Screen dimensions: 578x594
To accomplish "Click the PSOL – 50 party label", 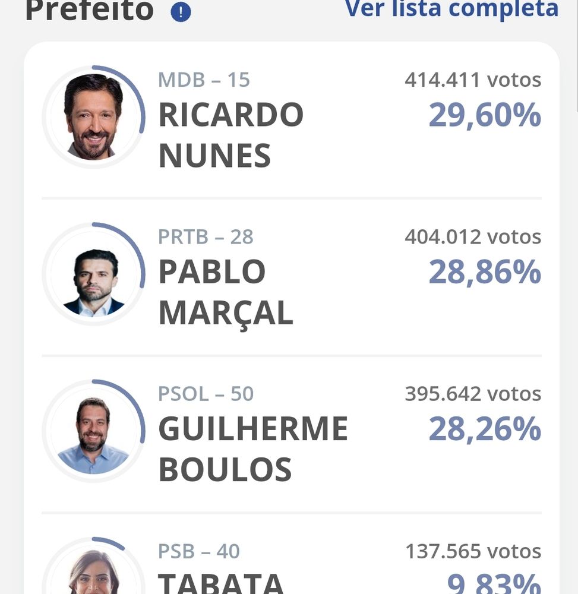I will (x=206, y=394).
